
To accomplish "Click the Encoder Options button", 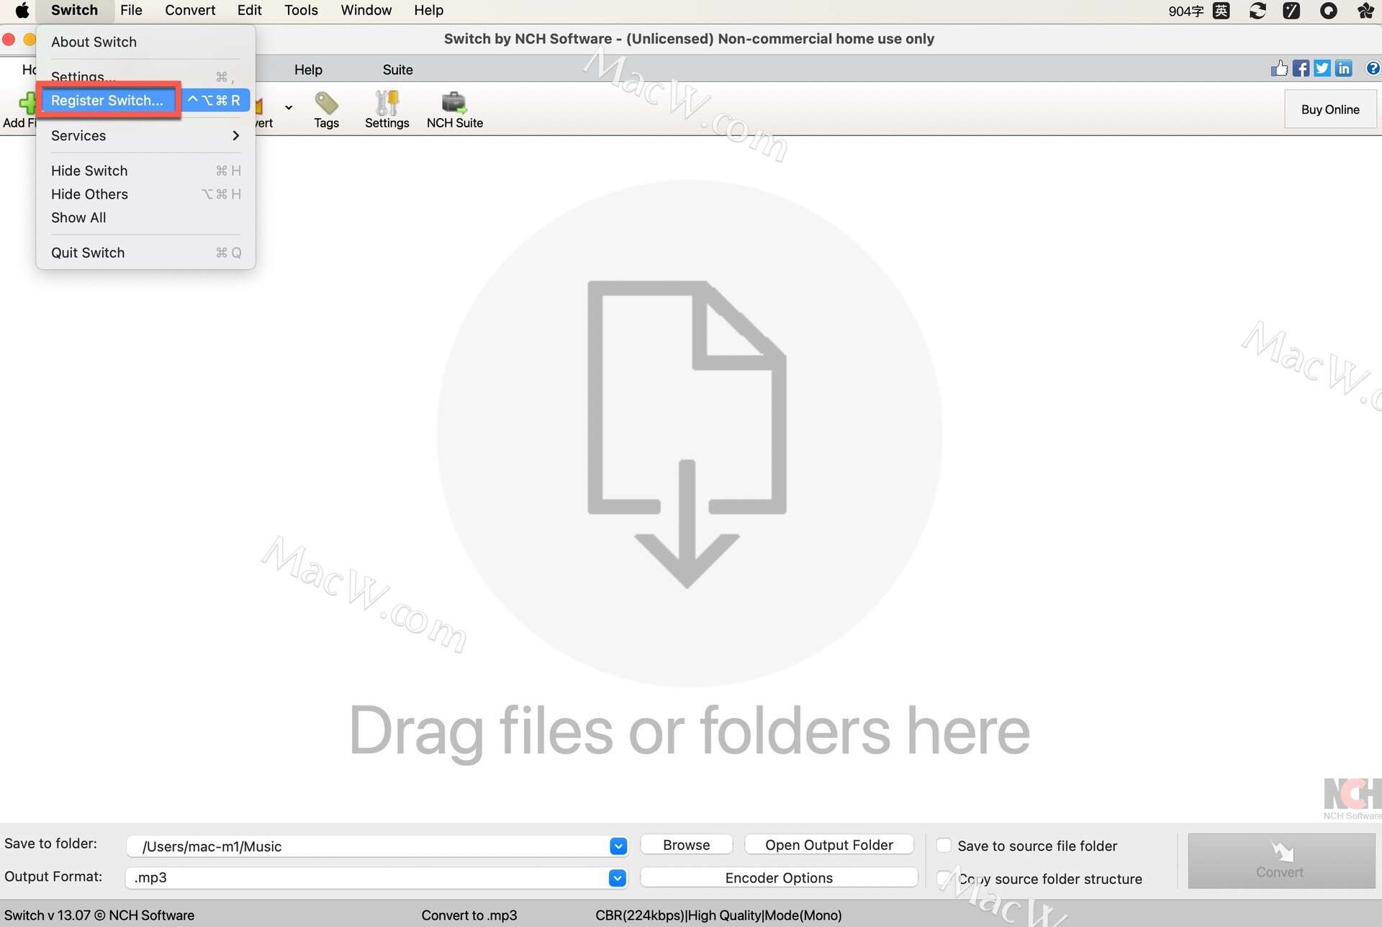I will pos(778,877).
